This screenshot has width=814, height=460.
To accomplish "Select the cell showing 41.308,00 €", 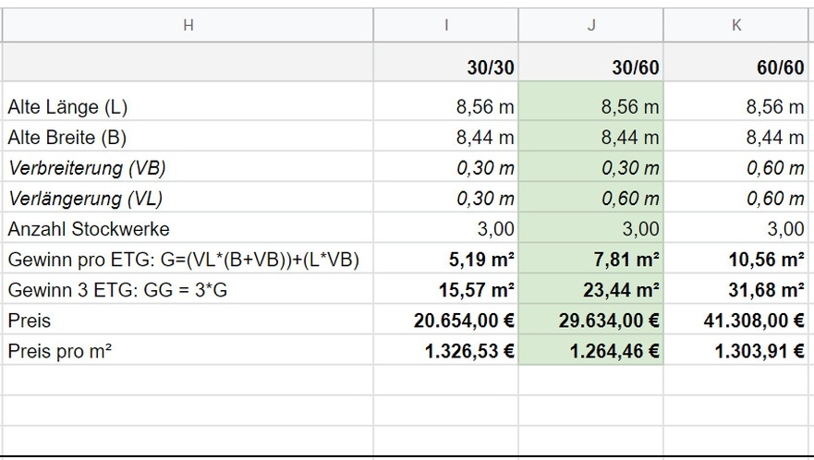I will (736, 321).
